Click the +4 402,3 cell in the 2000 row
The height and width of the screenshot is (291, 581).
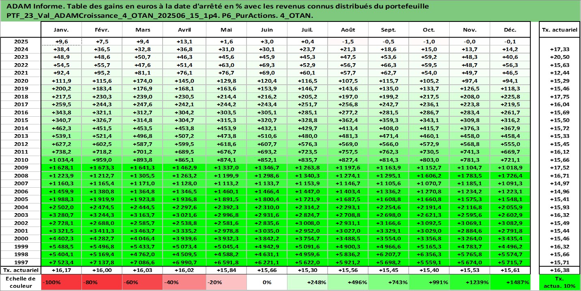62,239
